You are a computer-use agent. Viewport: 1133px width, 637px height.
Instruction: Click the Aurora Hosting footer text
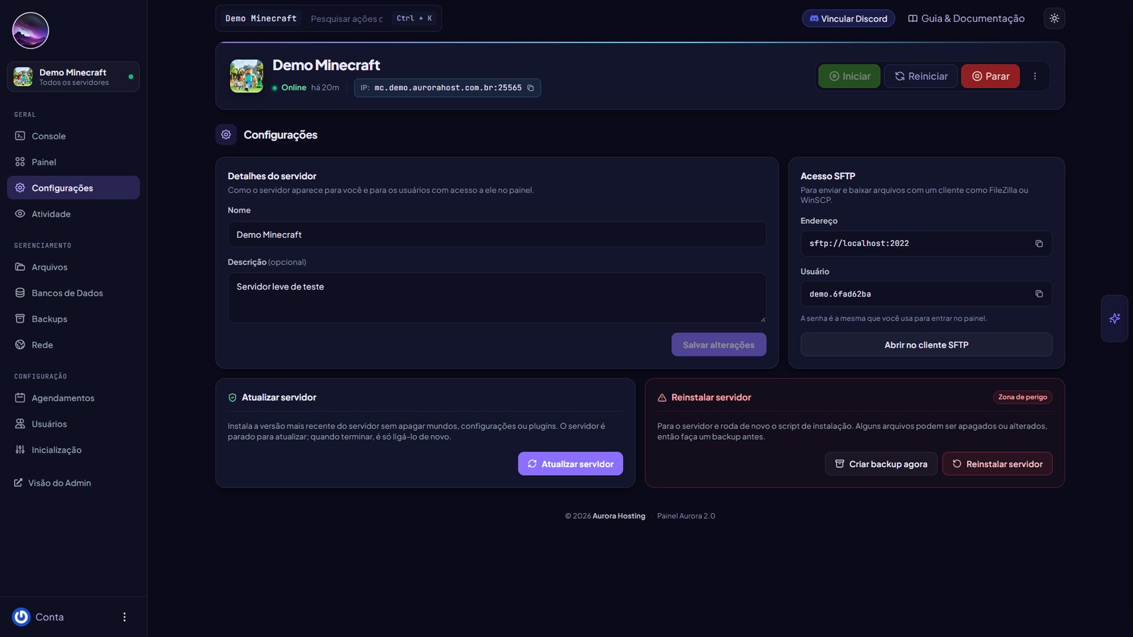pos(618,516)
